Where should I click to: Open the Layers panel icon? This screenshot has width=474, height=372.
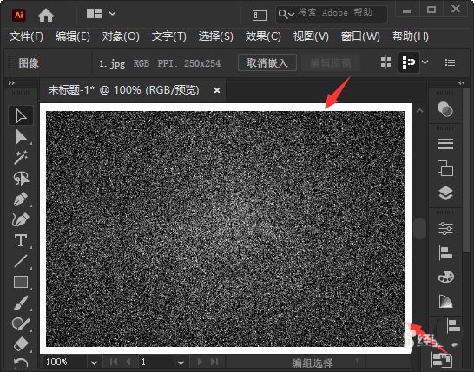(445, 193)
